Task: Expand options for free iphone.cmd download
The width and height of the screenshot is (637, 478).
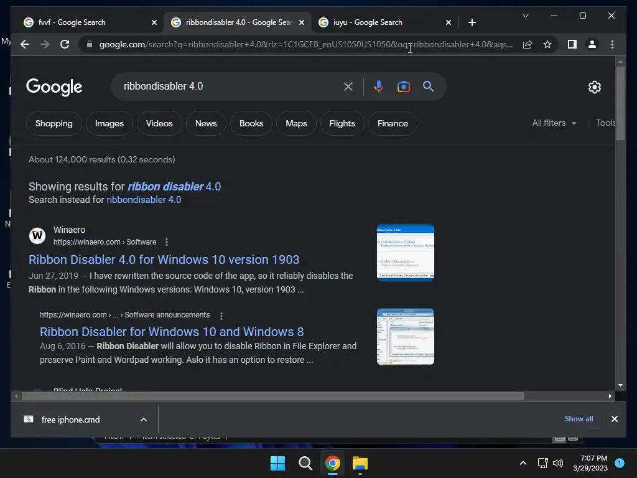Action: pyautogui.click(x=144, y=420)
